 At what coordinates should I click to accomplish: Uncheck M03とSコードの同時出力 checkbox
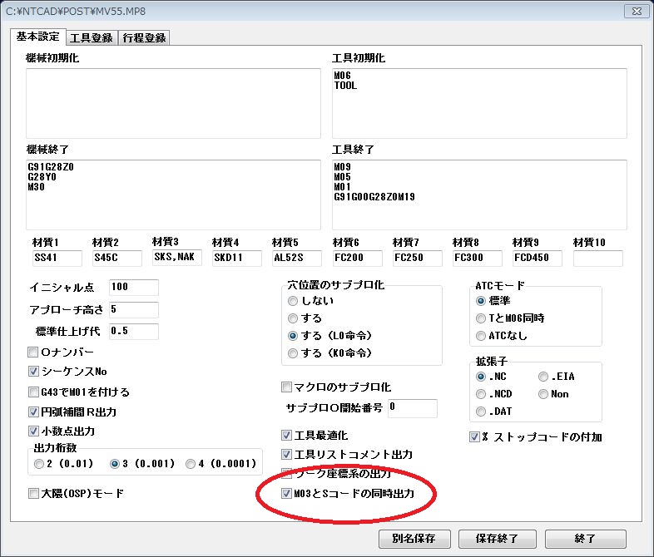click(x=286, y=494)
